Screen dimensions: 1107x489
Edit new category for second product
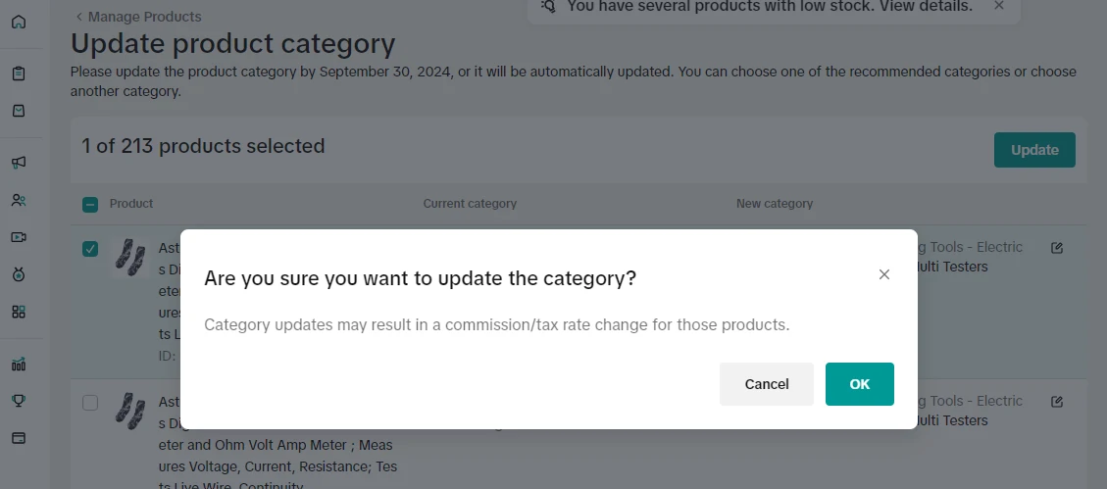(x=1057, y=402)
